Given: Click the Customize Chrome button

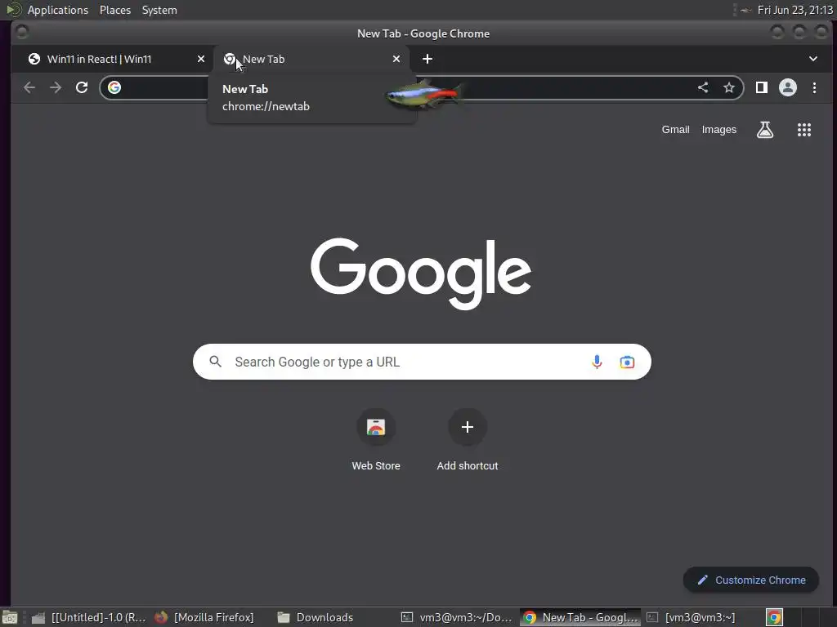Looking at the screenshot, I should pyautogui.click(x=751, y=580).
